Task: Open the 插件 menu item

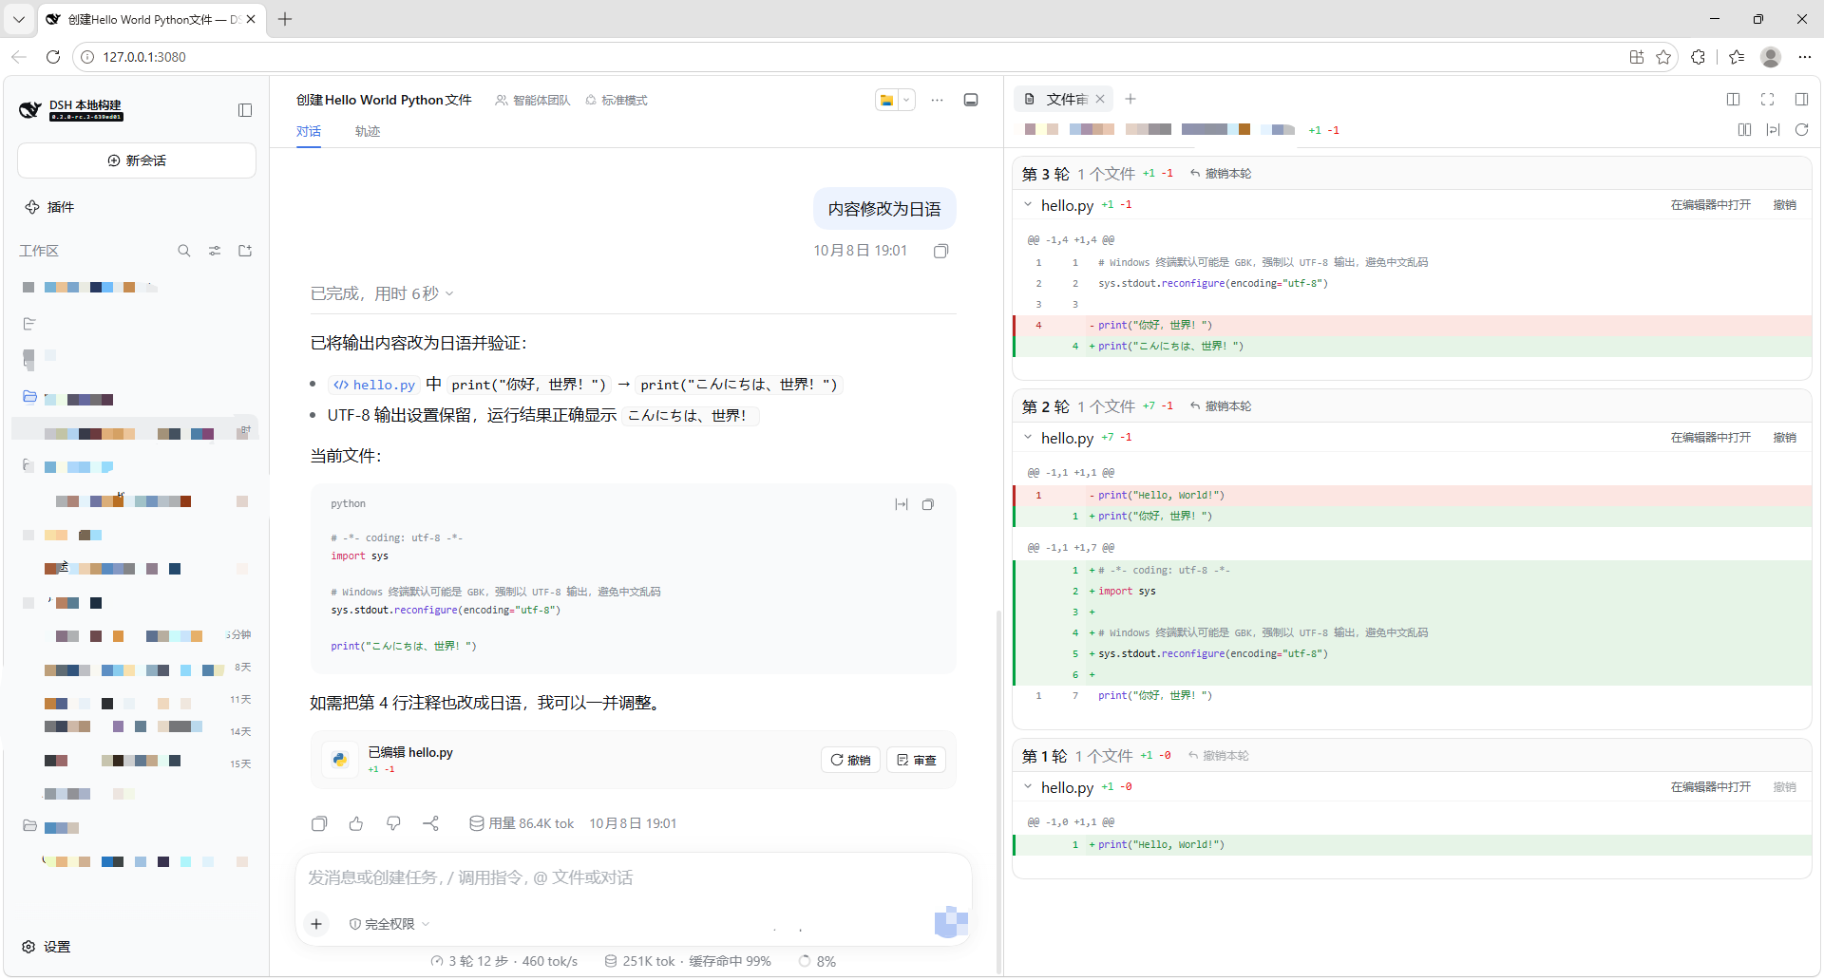Action: click(x=49, y=207)
